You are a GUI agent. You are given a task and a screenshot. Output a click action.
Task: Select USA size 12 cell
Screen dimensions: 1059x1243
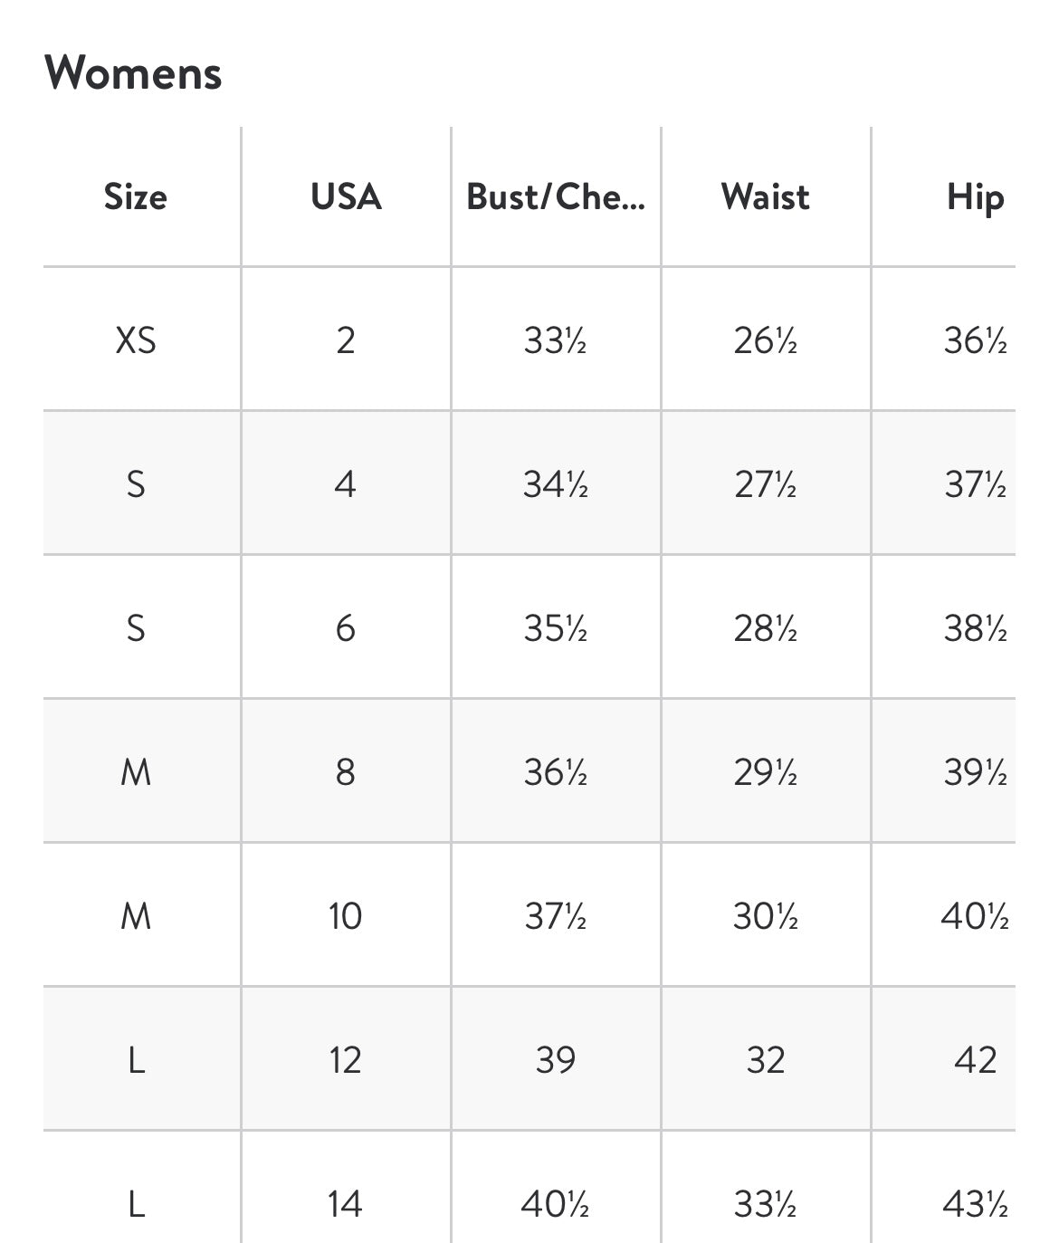click(346, 1060)
